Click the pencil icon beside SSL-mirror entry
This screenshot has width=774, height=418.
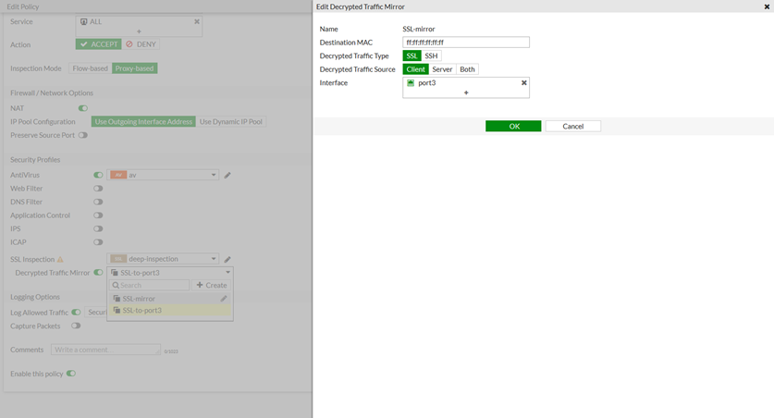(x=223, y=299)
